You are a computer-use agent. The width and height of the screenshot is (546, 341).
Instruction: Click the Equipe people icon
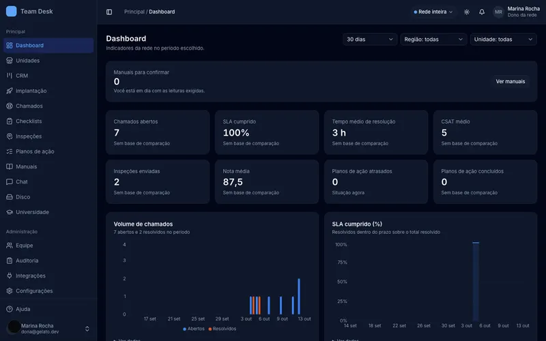[10, 246]
